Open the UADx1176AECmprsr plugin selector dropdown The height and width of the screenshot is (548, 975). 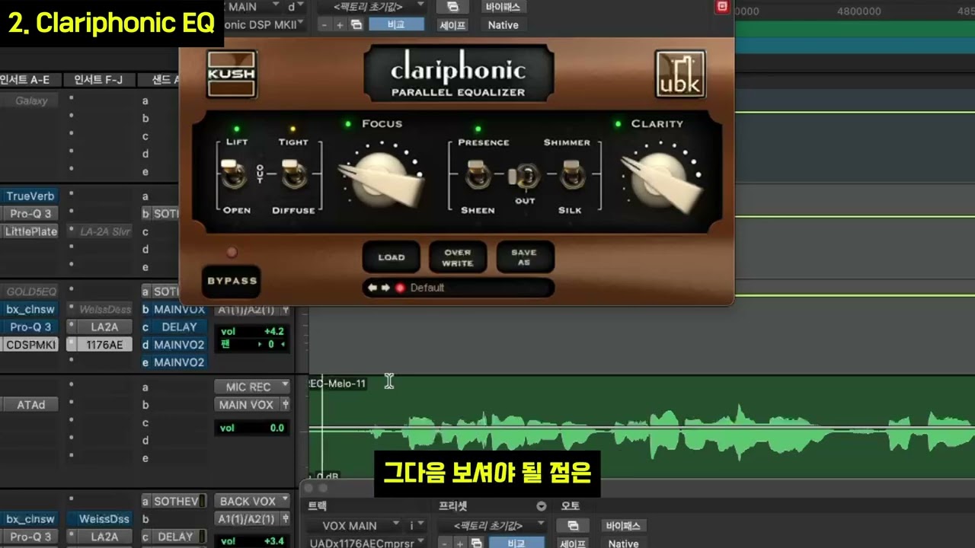point(366,543)
